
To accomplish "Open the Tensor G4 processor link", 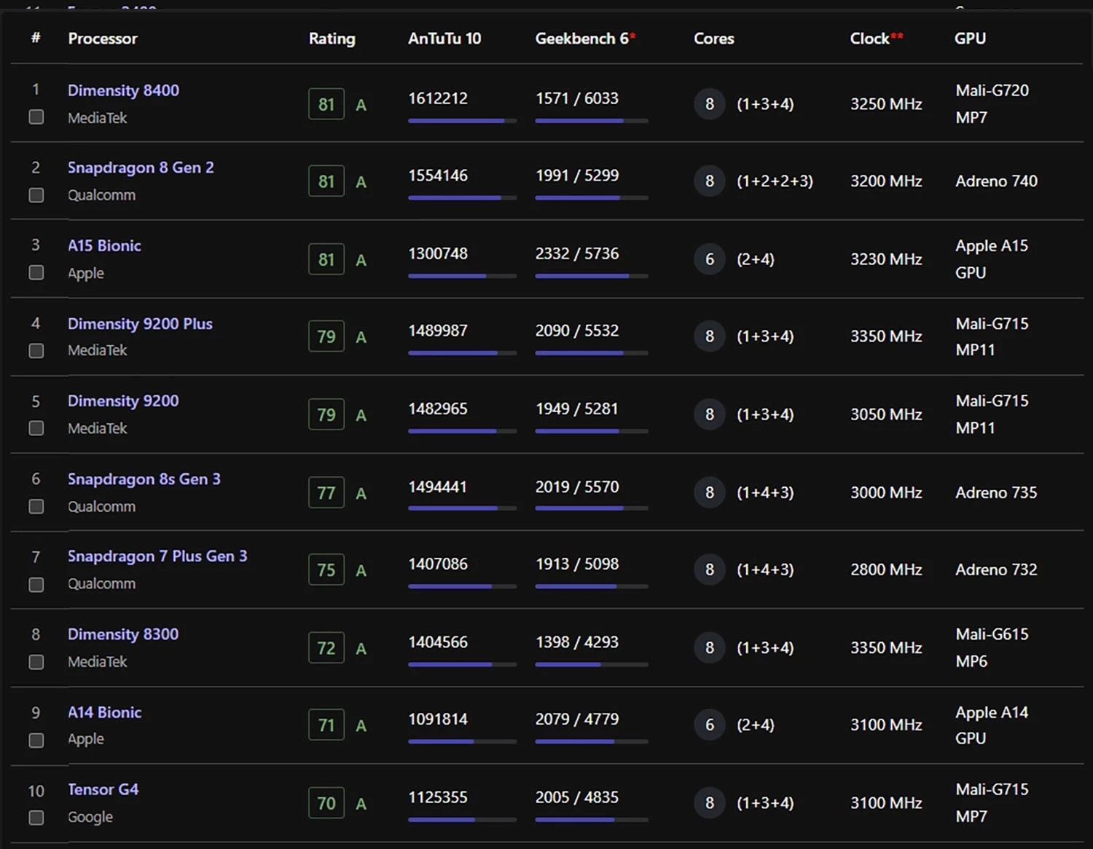I will pos(103,789).
